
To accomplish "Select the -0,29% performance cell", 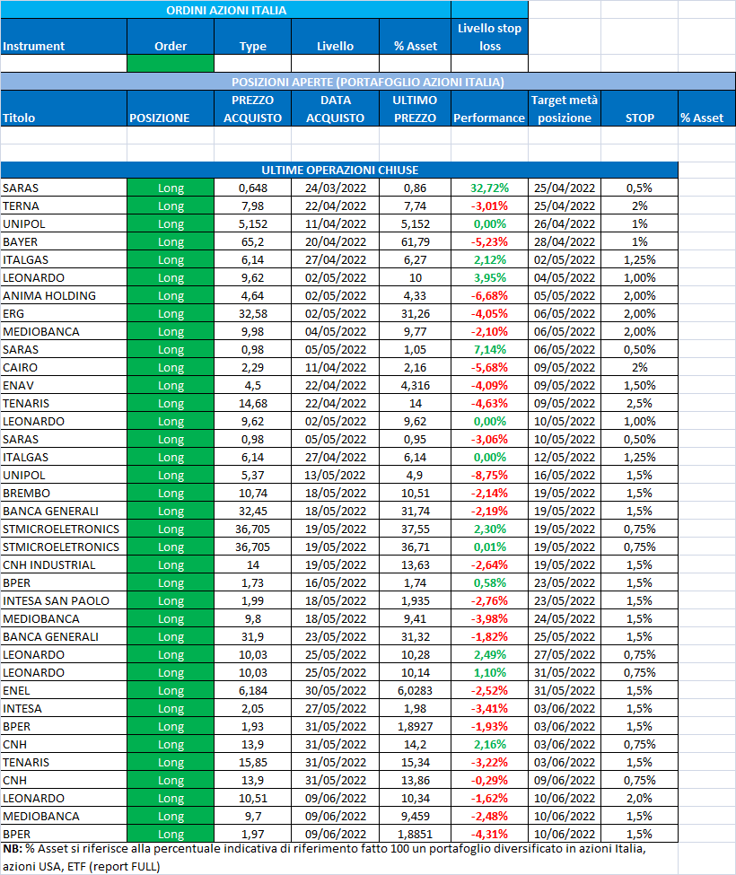I will coord(489,780).
